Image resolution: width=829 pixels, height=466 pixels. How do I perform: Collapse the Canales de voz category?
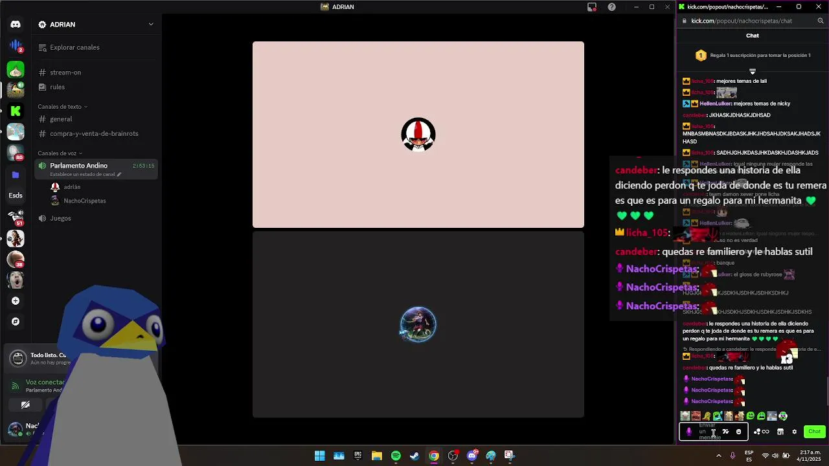[x=60, y=153]
